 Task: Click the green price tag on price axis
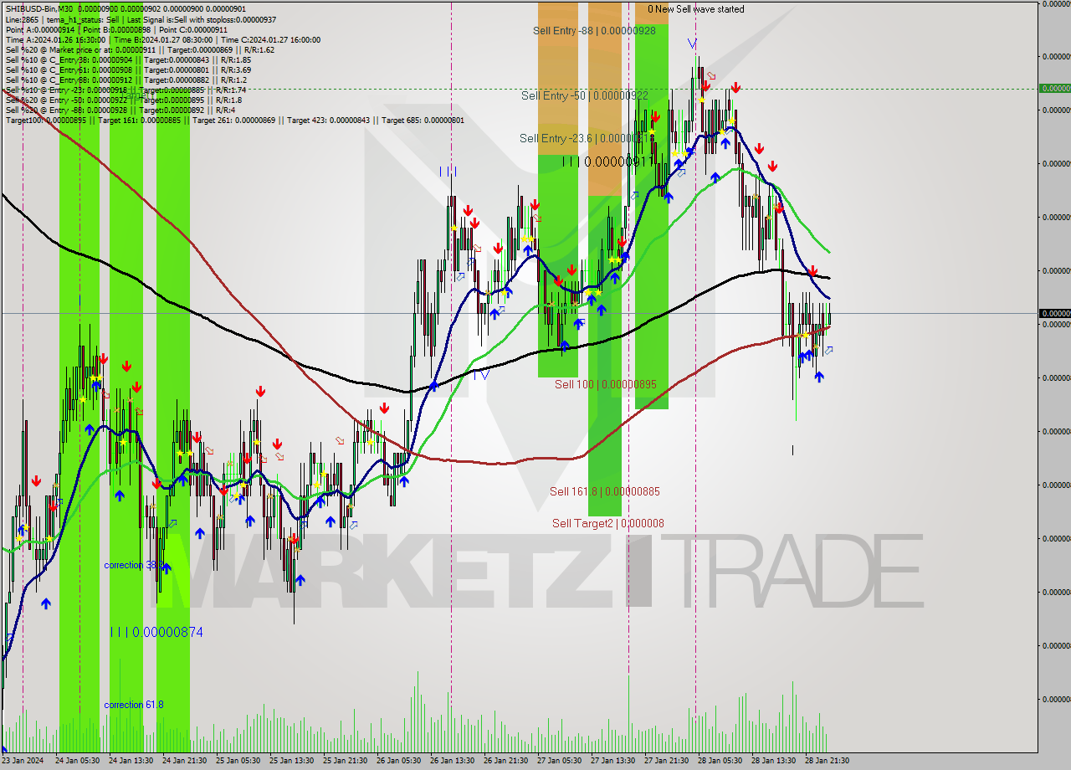1055,88
